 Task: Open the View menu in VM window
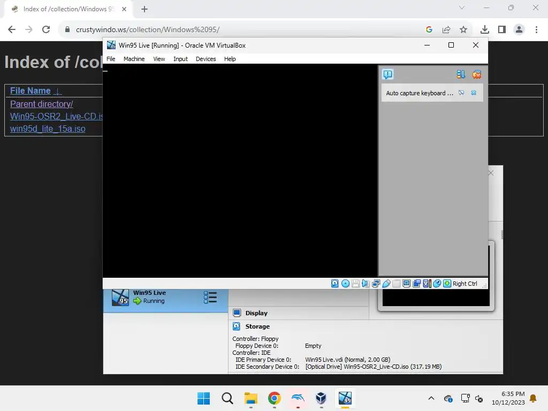point(159,59)
